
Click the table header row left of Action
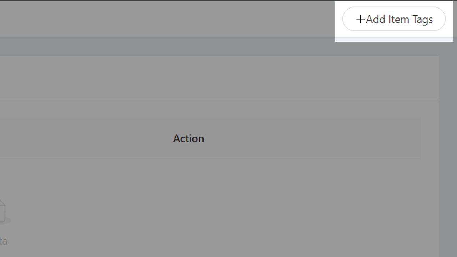tap(86, 138)
